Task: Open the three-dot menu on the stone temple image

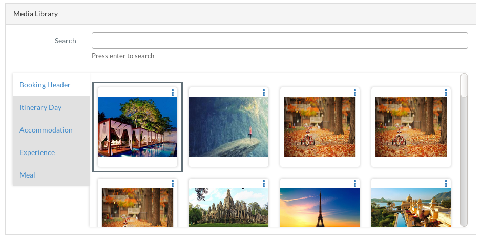Action: (x=264, y=184)
